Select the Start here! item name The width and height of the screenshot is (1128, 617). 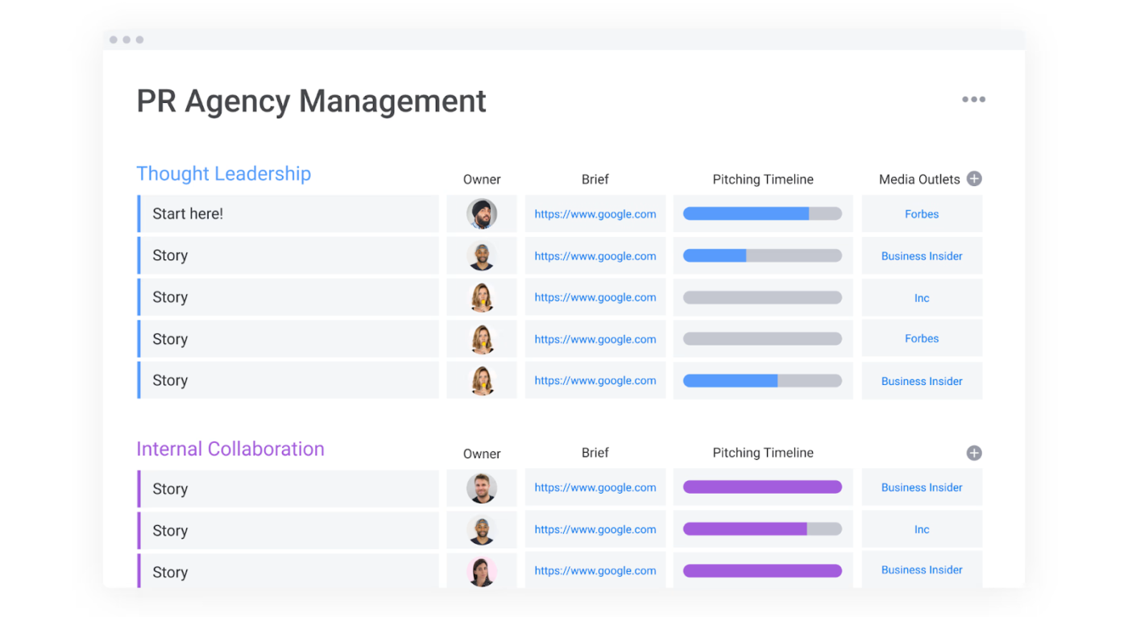[x=188, y=214]
